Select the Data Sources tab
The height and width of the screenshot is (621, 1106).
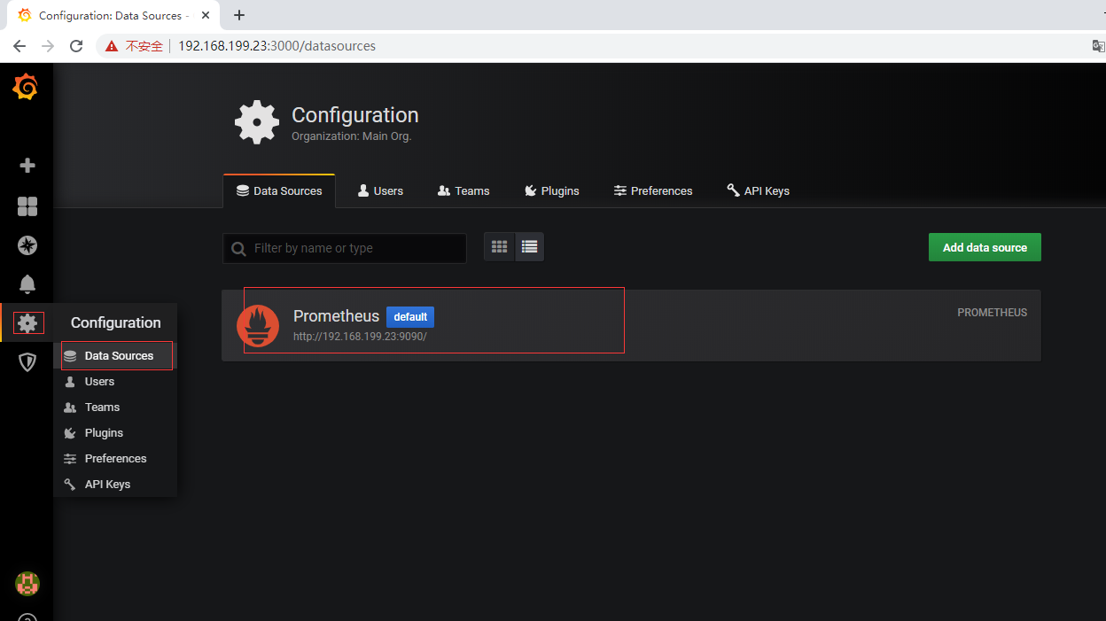279,190
